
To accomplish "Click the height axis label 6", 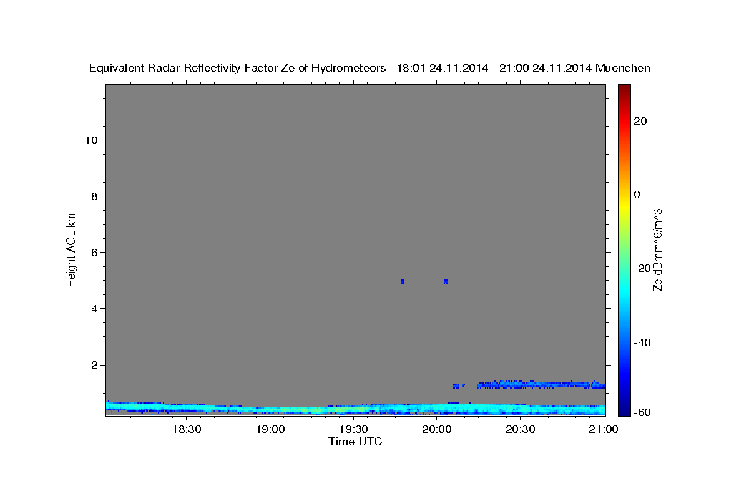I will tap(94, 252).
